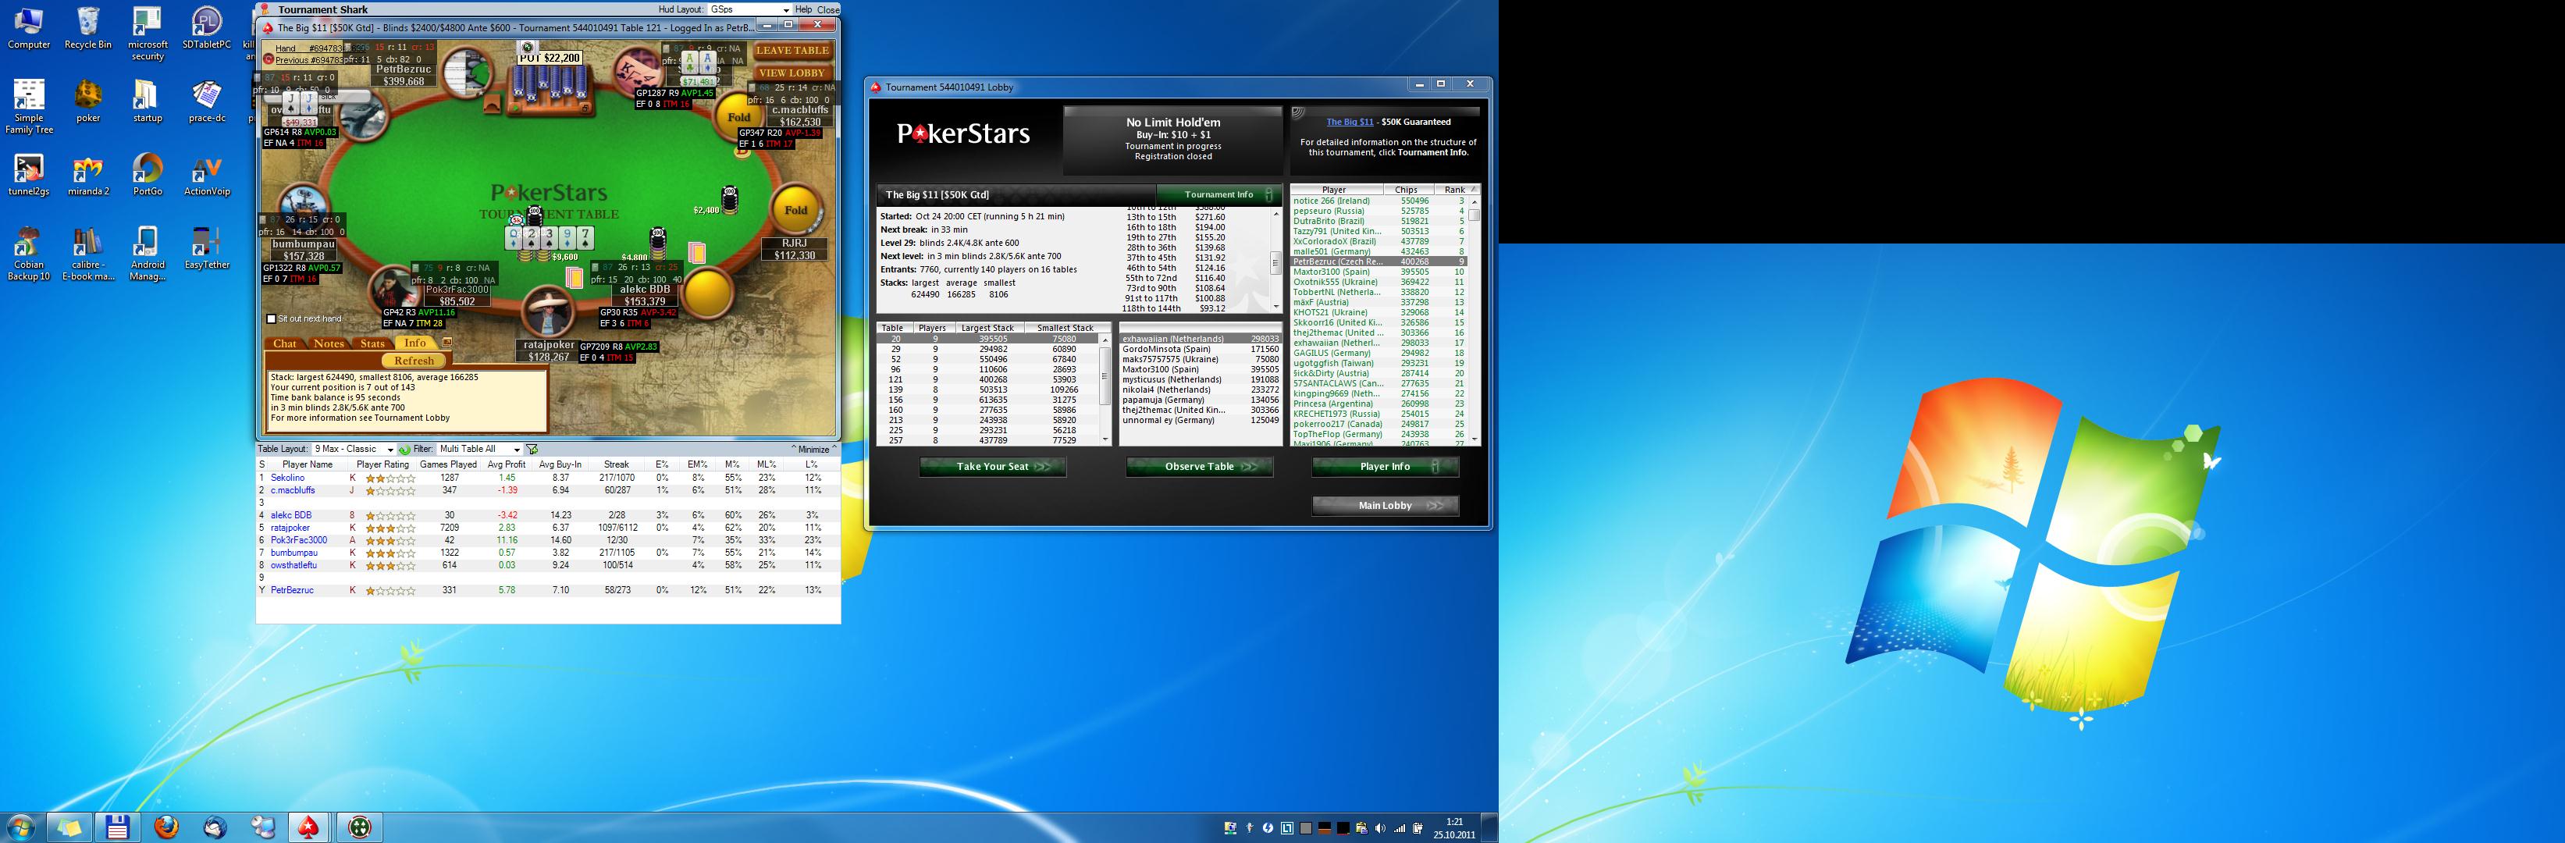Open the Filter Multi Table All dropdown
2565x843 pixels.
coord(480,449)
